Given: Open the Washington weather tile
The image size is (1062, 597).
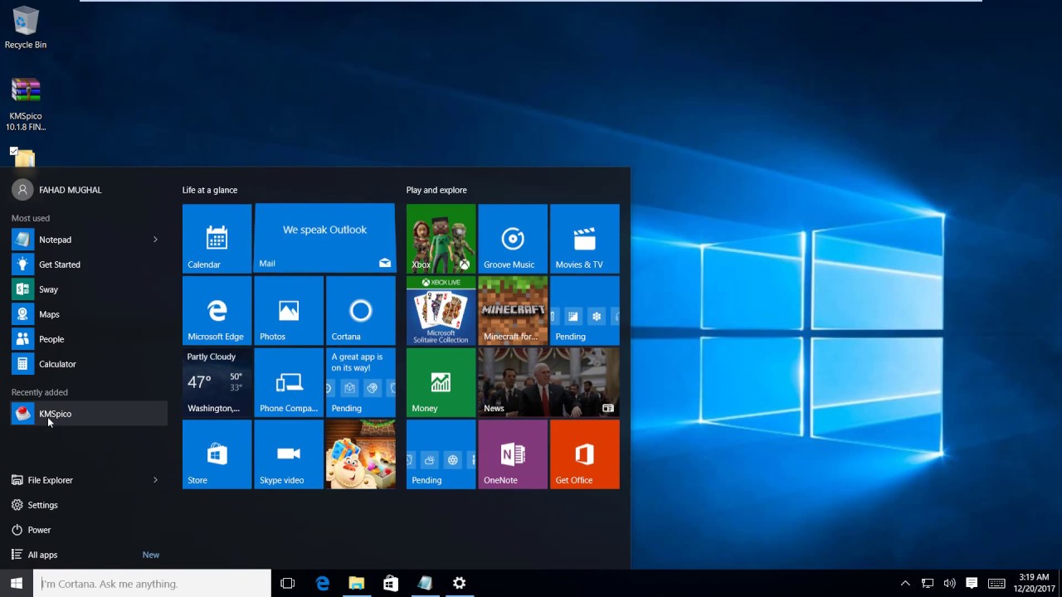Looking at the screenshot, I should click(217, 382).
